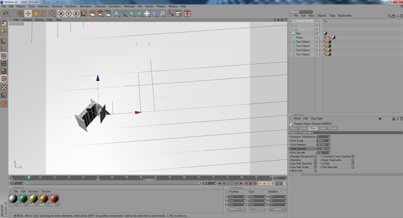Select the green material swatch
403x218 pixels.
coord(24,199)
